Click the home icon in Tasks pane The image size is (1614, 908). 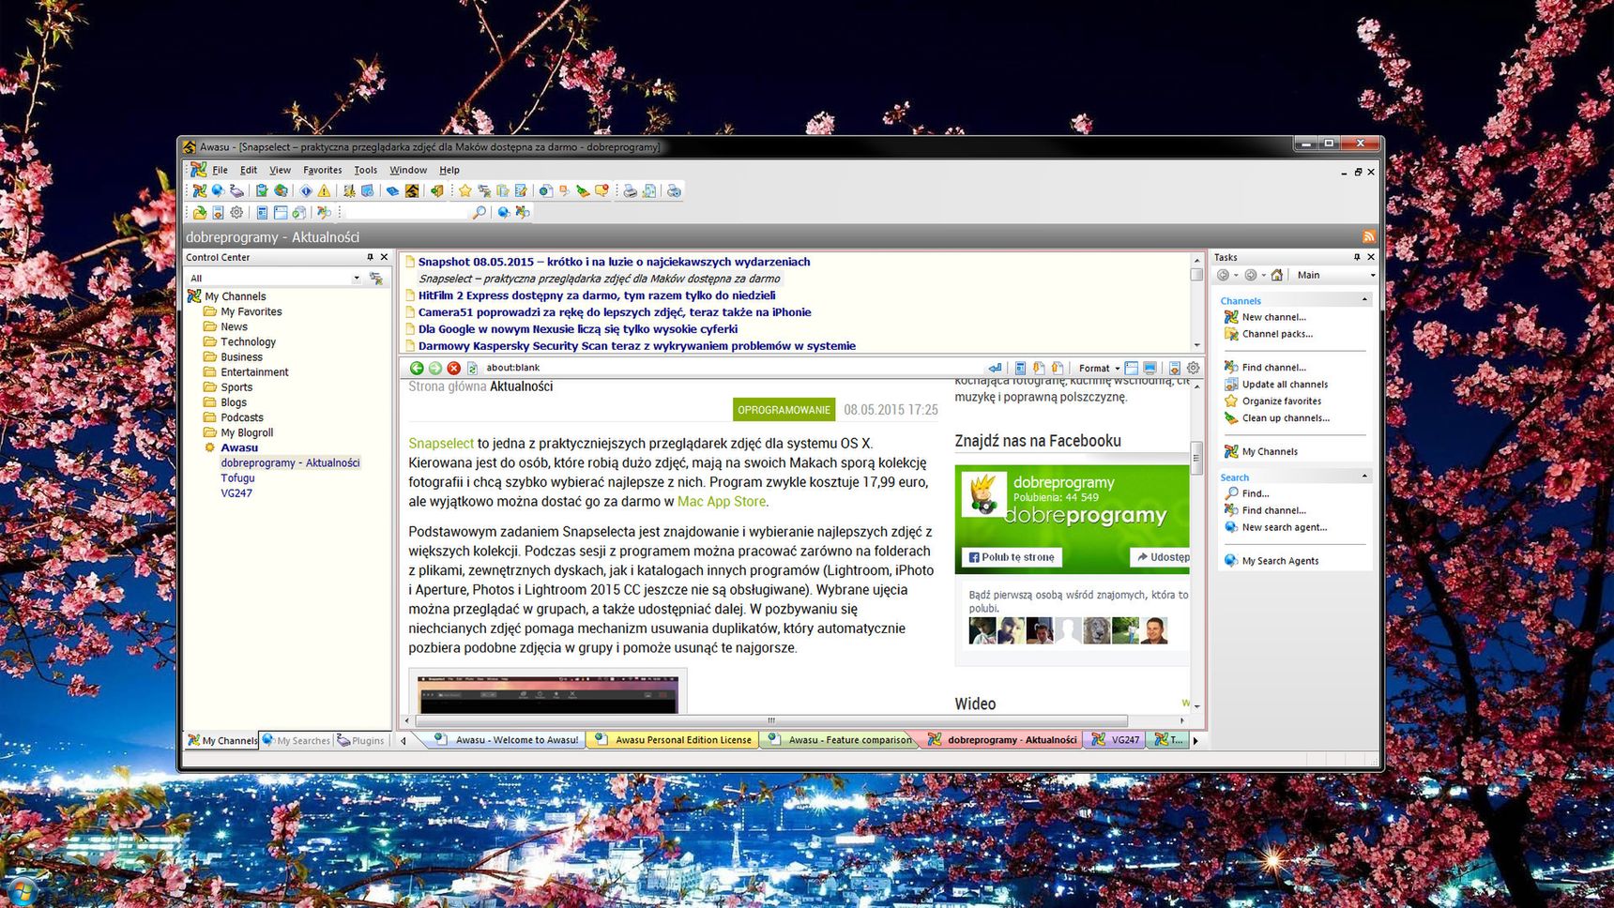point(1277,275)
